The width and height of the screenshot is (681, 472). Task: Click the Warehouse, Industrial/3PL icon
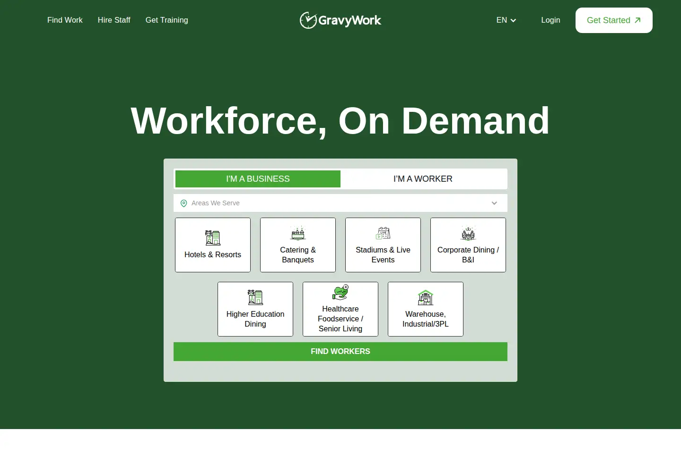point(426,297)
